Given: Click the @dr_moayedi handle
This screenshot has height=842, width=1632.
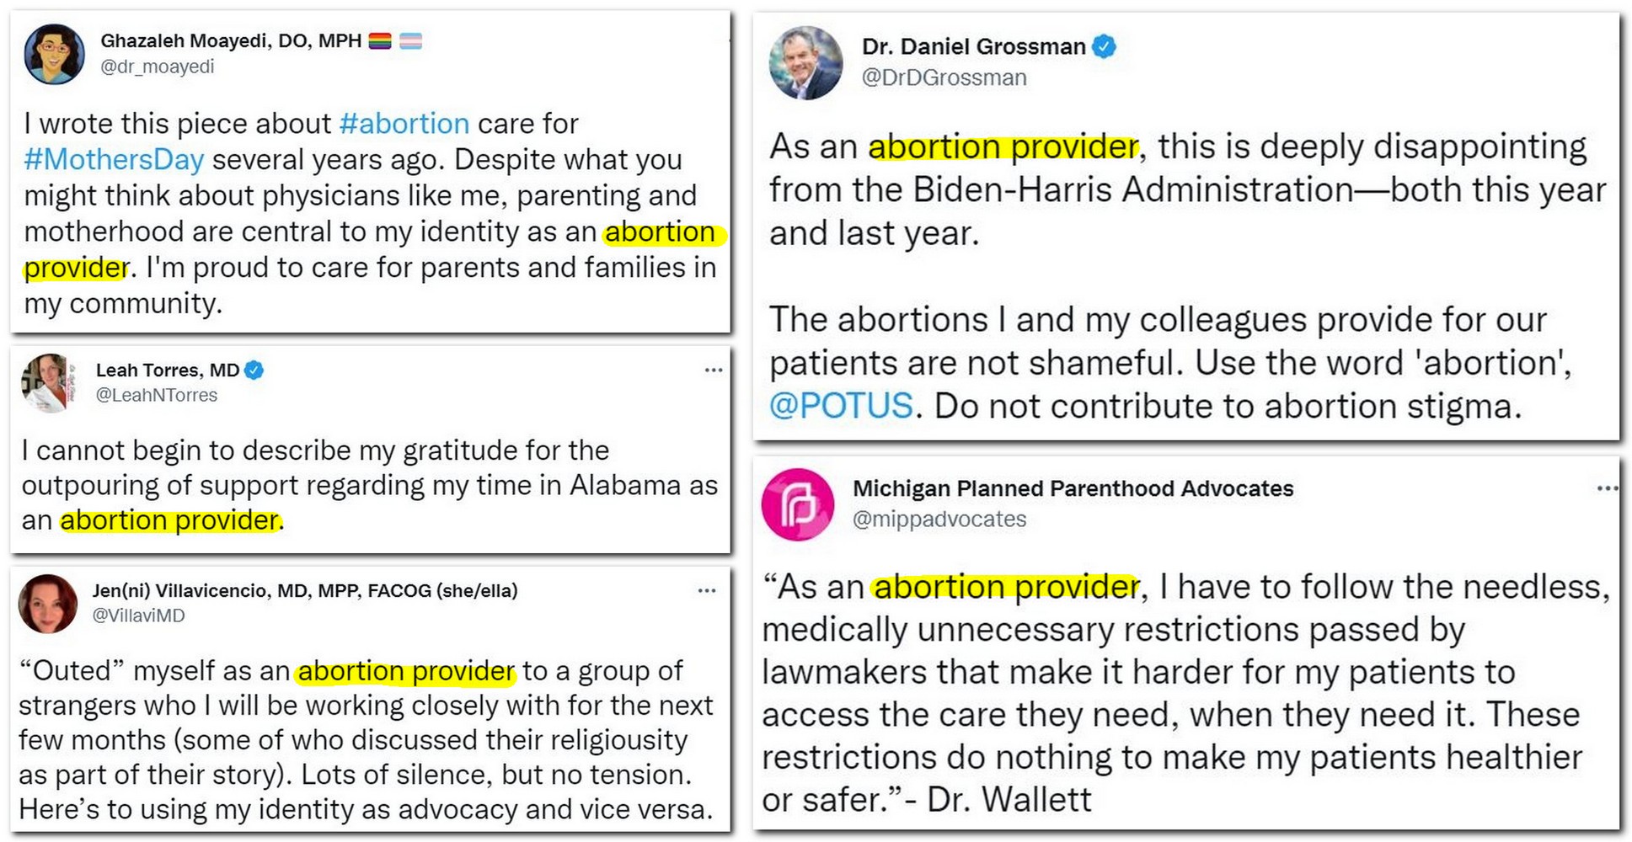Looking at the screenshot, I should [x=158, y=67].
